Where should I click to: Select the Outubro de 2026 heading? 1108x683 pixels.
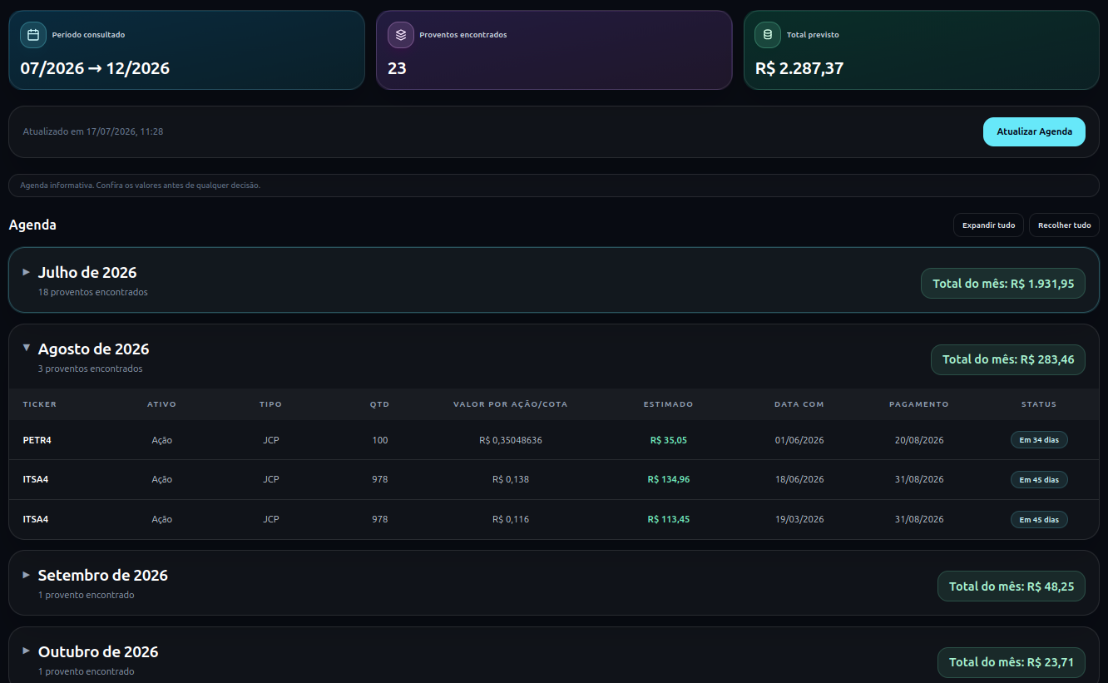pos(98,651)
